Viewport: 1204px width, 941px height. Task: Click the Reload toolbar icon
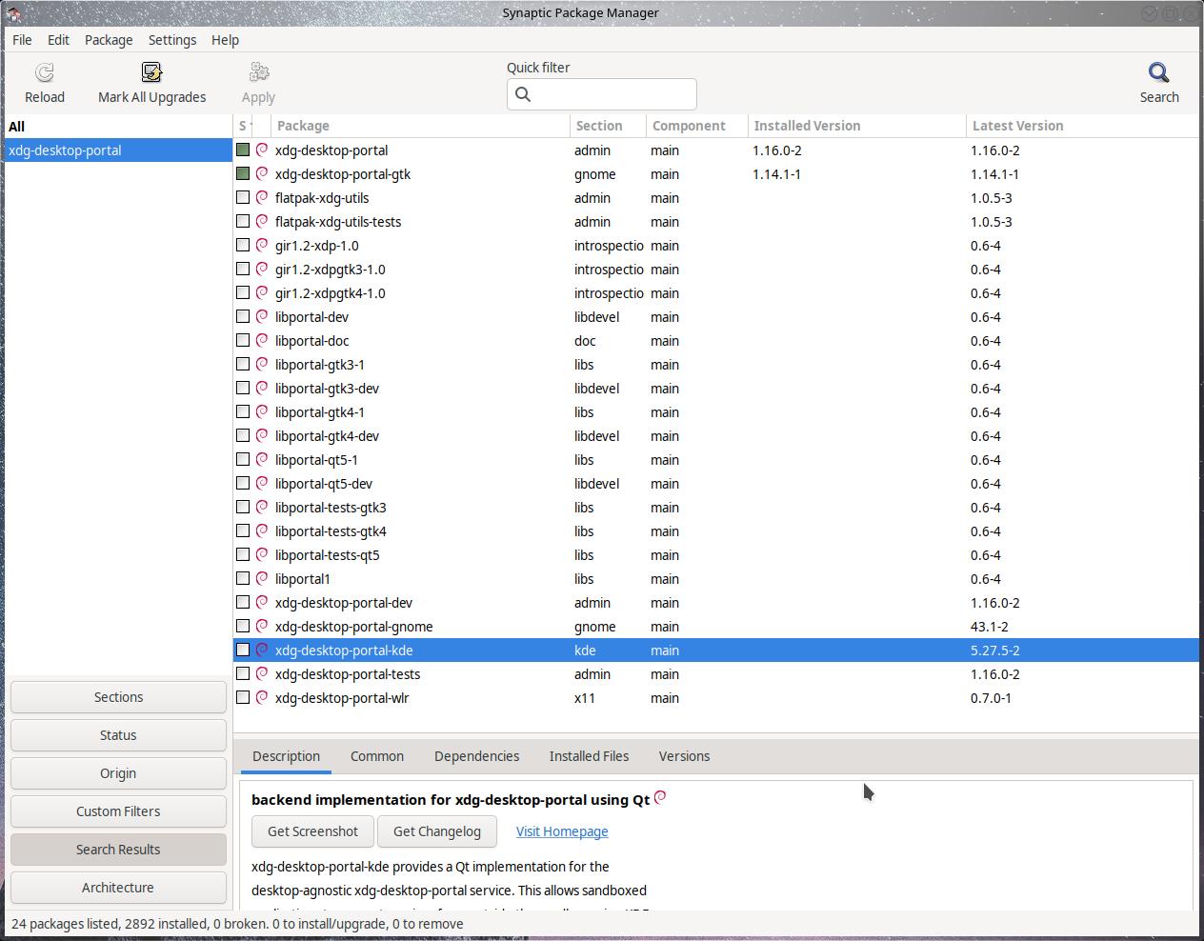tap(45, 72)
